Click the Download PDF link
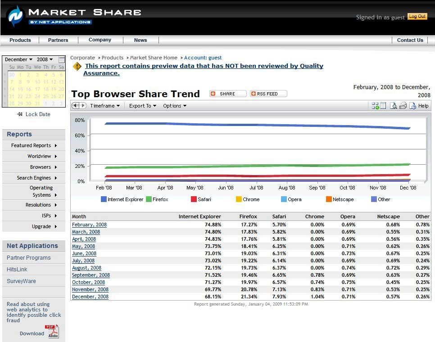 [x=32, y=333]
